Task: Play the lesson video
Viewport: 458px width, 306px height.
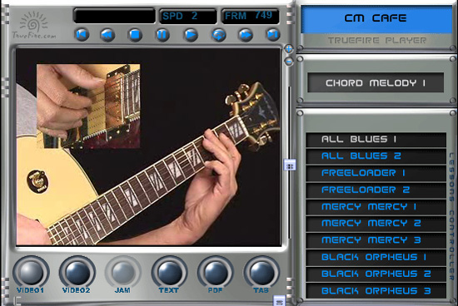Action: click(191, 35)
